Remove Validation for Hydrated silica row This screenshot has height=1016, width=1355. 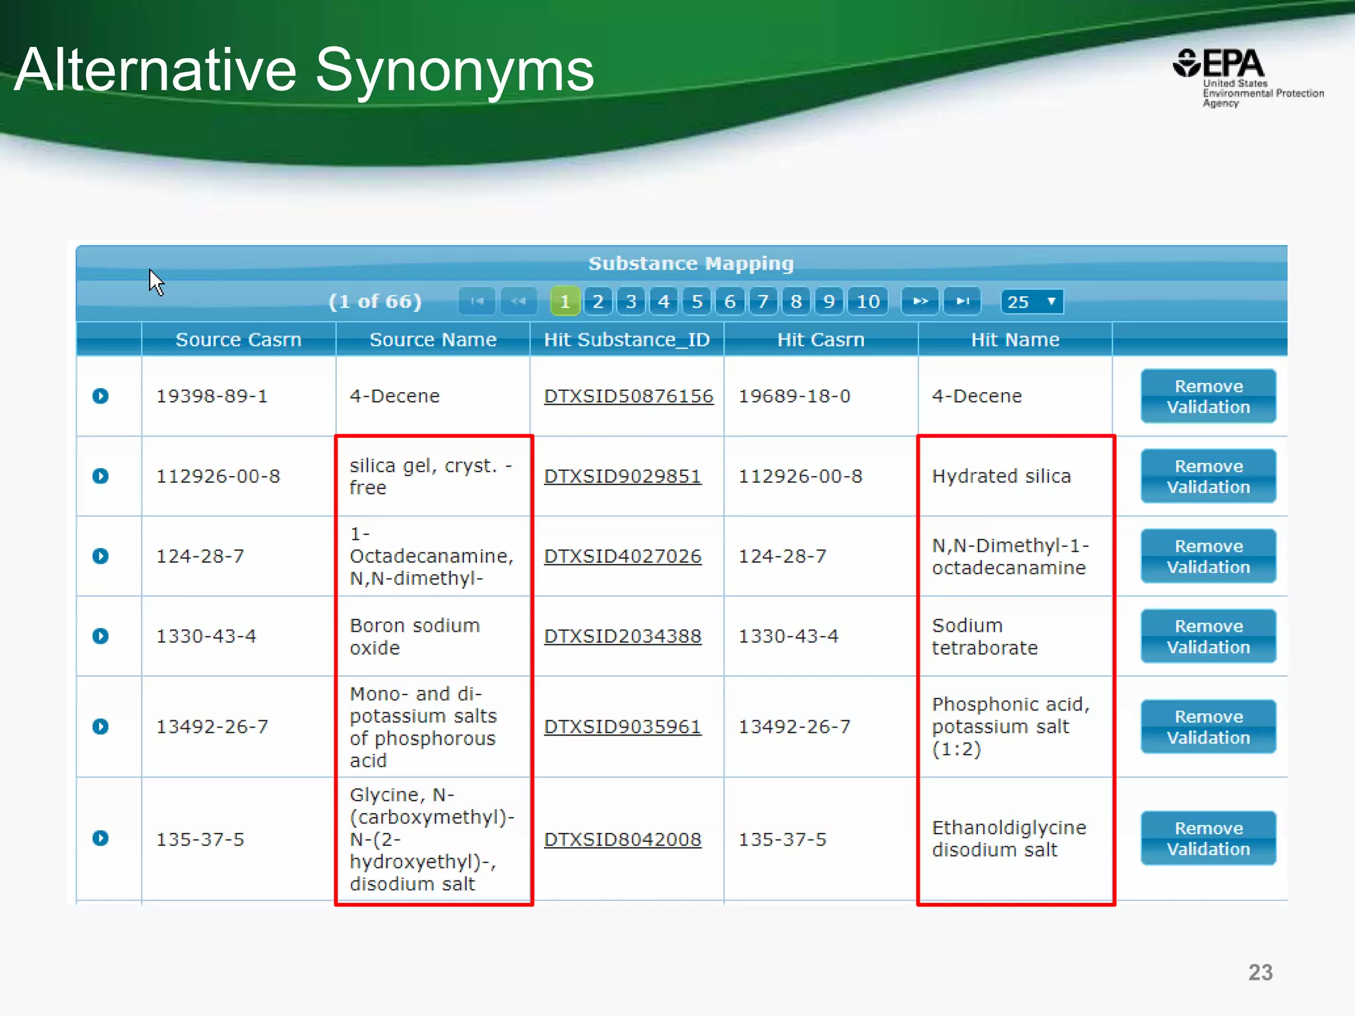(x=1208, y=476)
